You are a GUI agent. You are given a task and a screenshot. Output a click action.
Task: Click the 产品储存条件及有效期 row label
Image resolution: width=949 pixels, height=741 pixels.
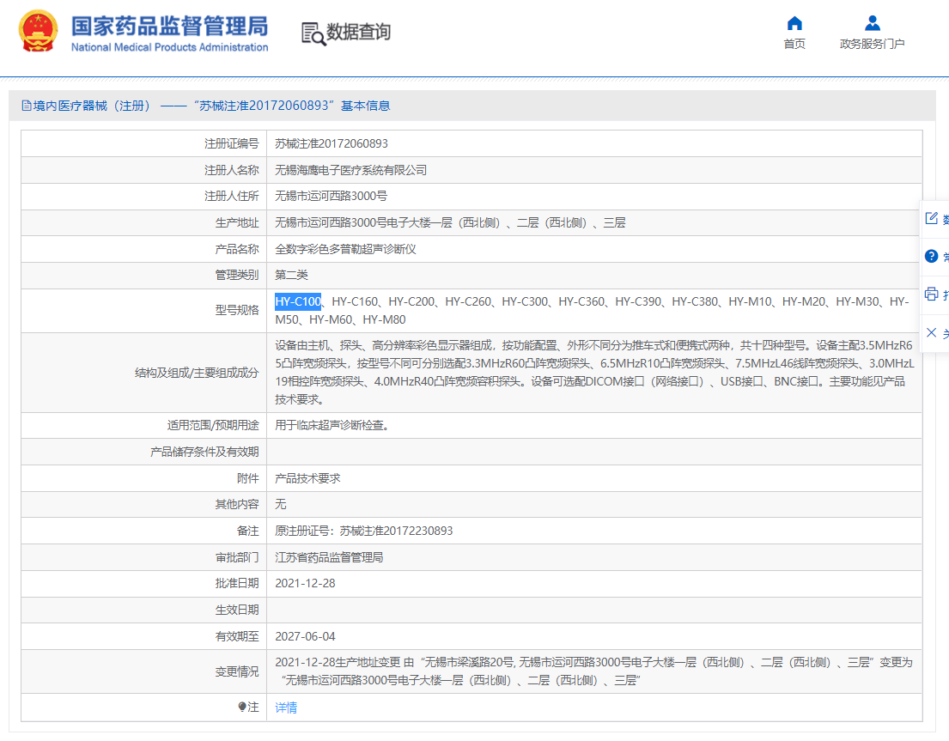point(204,452)
